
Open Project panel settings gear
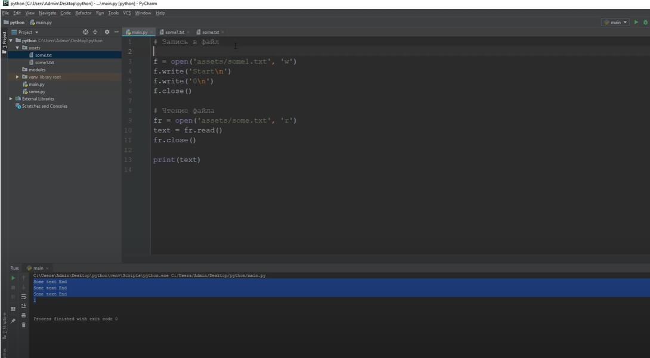click(107, 32)
